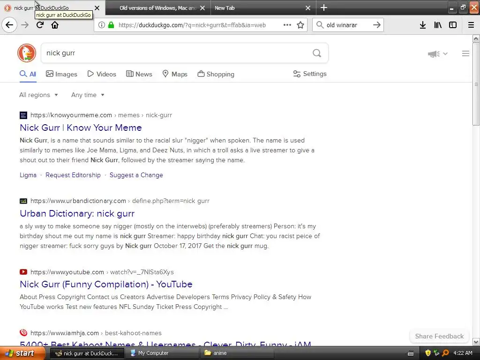
Task: Click the page scrollbar up arrow
Action: pyautogui.click(x=476, y=38)
